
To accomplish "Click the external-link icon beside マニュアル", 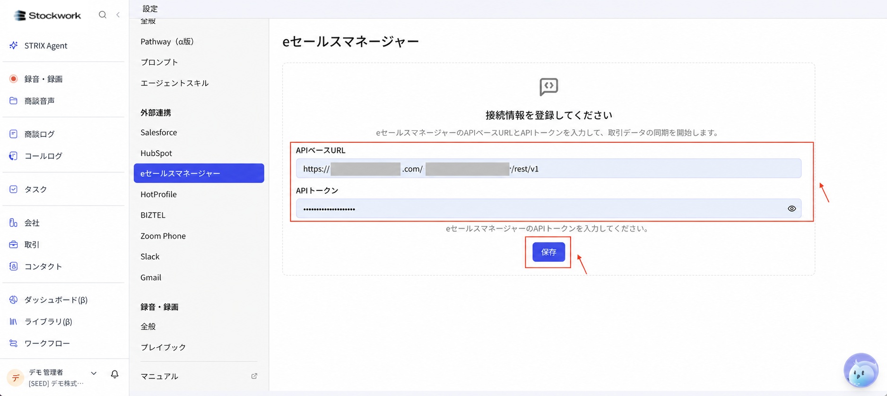I will click(x=254, y=376).
